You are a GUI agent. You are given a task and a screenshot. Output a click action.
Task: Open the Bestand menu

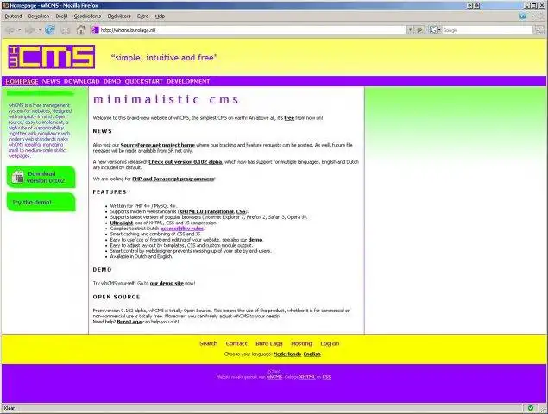(13, 16)
